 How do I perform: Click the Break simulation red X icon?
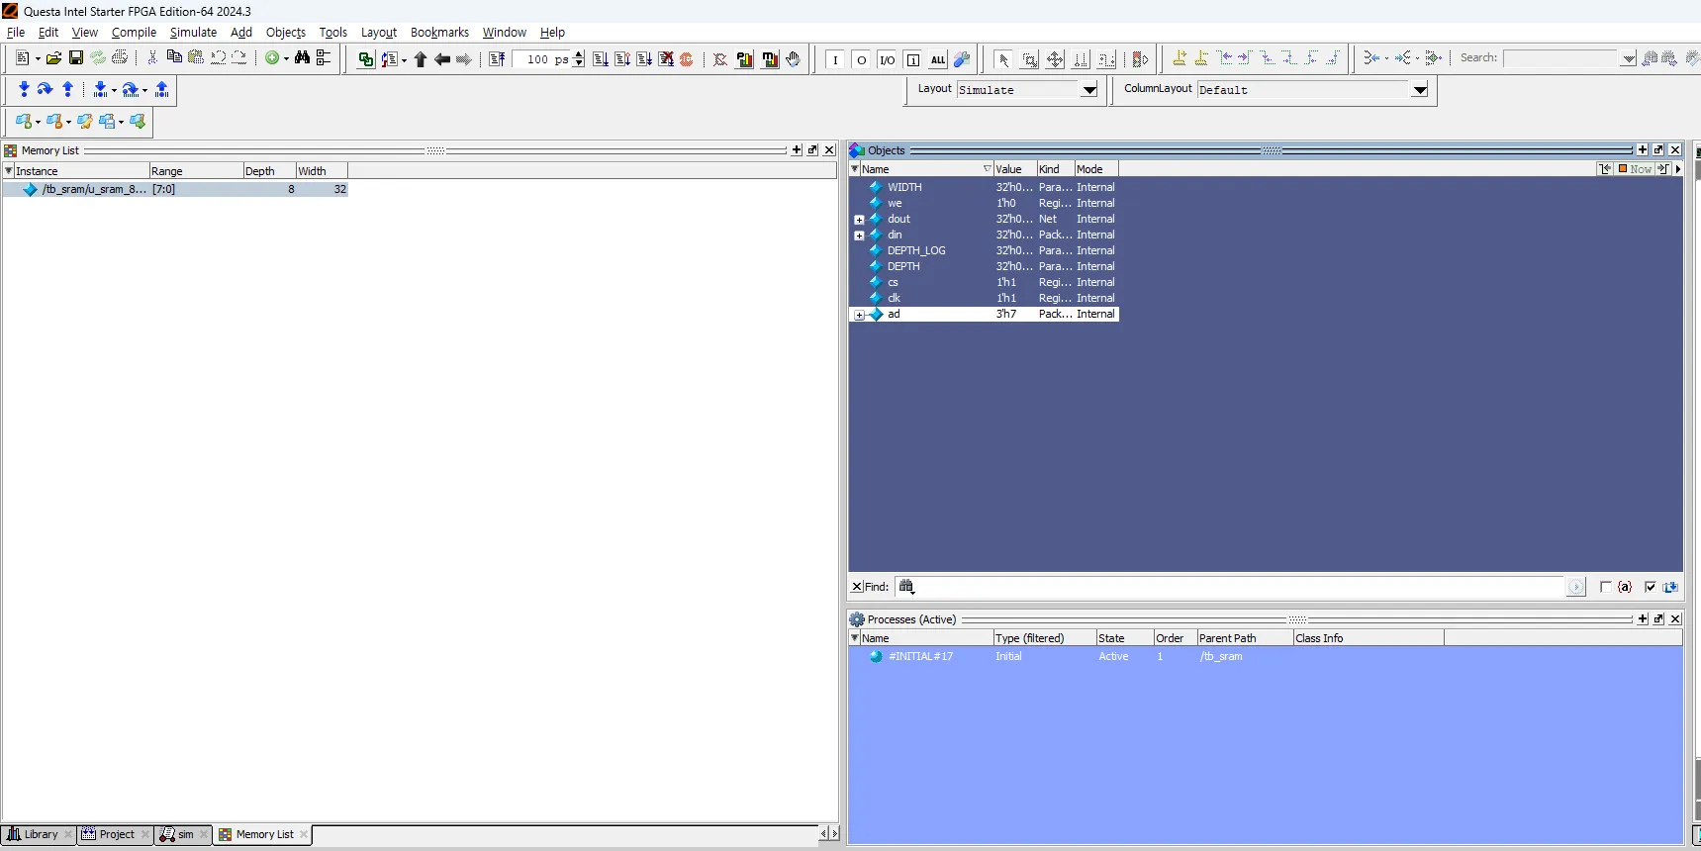(x=667, y=59)
